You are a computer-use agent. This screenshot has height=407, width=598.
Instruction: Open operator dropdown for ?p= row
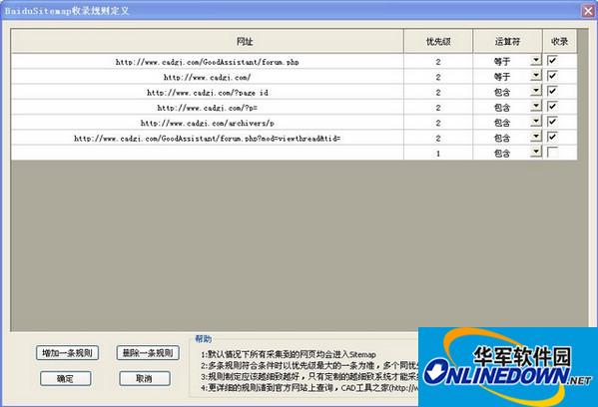(x=536, y=106)
